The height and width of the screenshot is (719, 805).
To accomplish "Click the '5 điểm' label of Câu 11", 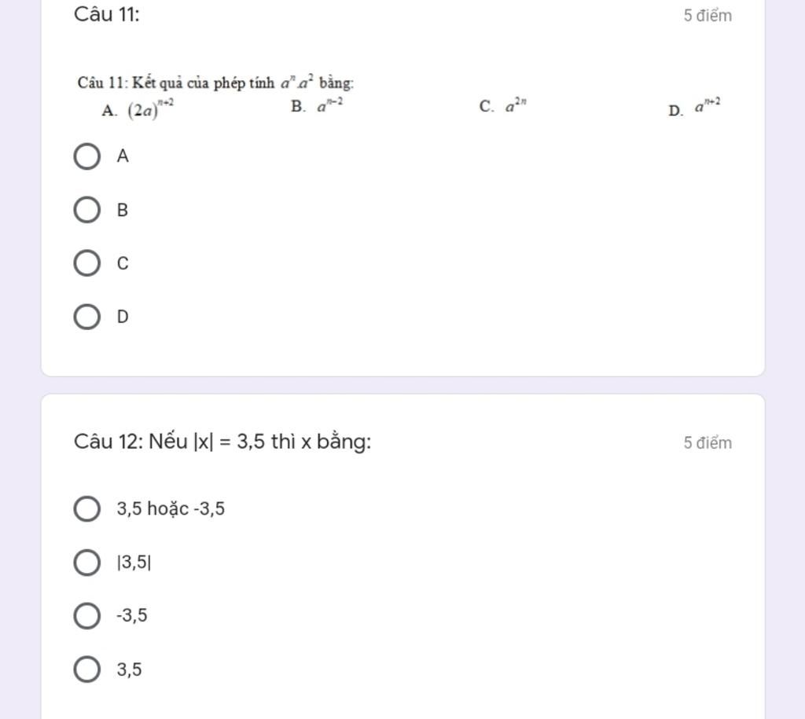I will [x=708, y=16].
